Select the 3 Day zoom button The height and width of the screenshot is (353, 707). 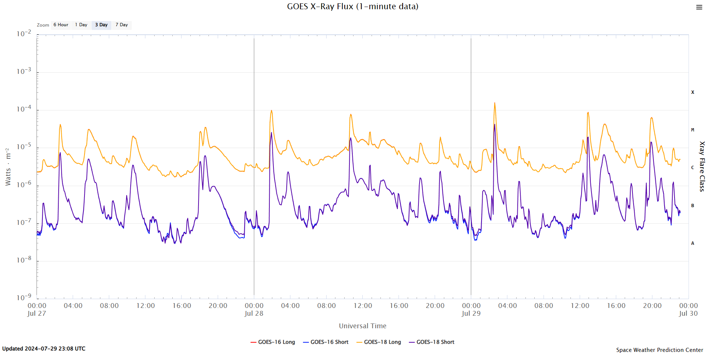point(101,25)
